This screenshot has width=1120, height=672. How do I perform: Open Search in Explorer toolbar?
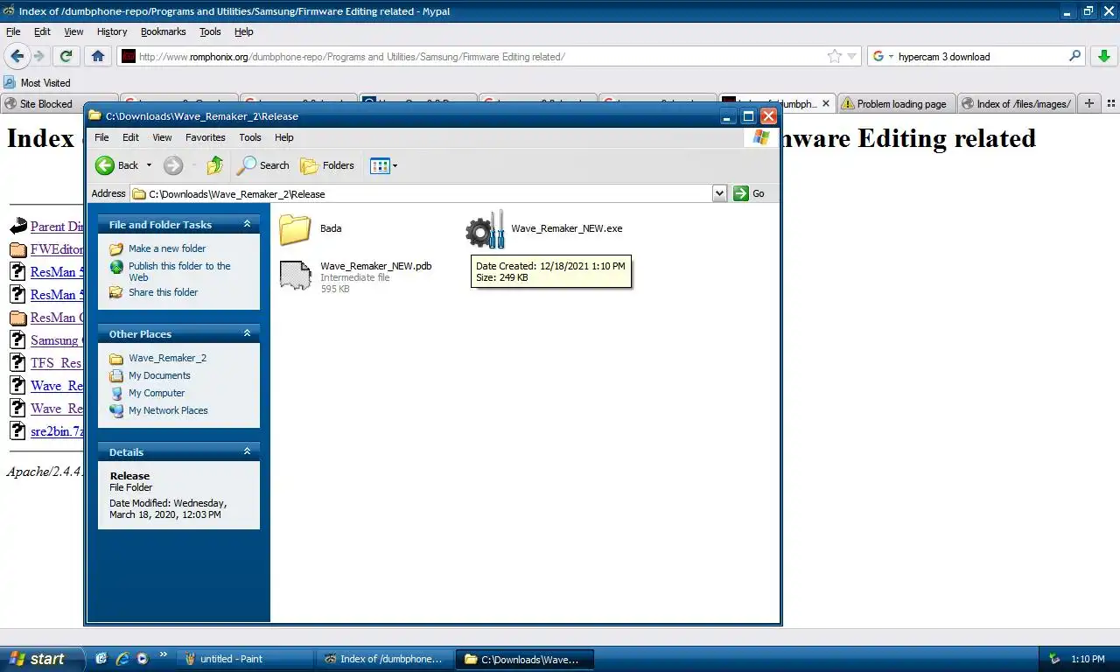263,165
